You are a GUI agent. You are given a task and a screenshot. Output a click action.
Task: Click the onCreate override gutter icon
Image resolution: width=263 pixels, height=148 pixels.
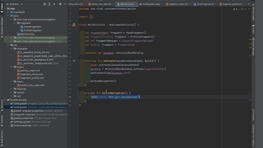[74, 61]
